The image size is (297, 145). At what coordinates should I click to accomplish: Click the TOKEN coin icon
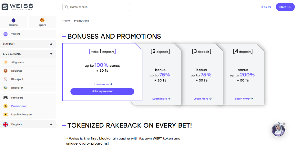coord(5,34)
